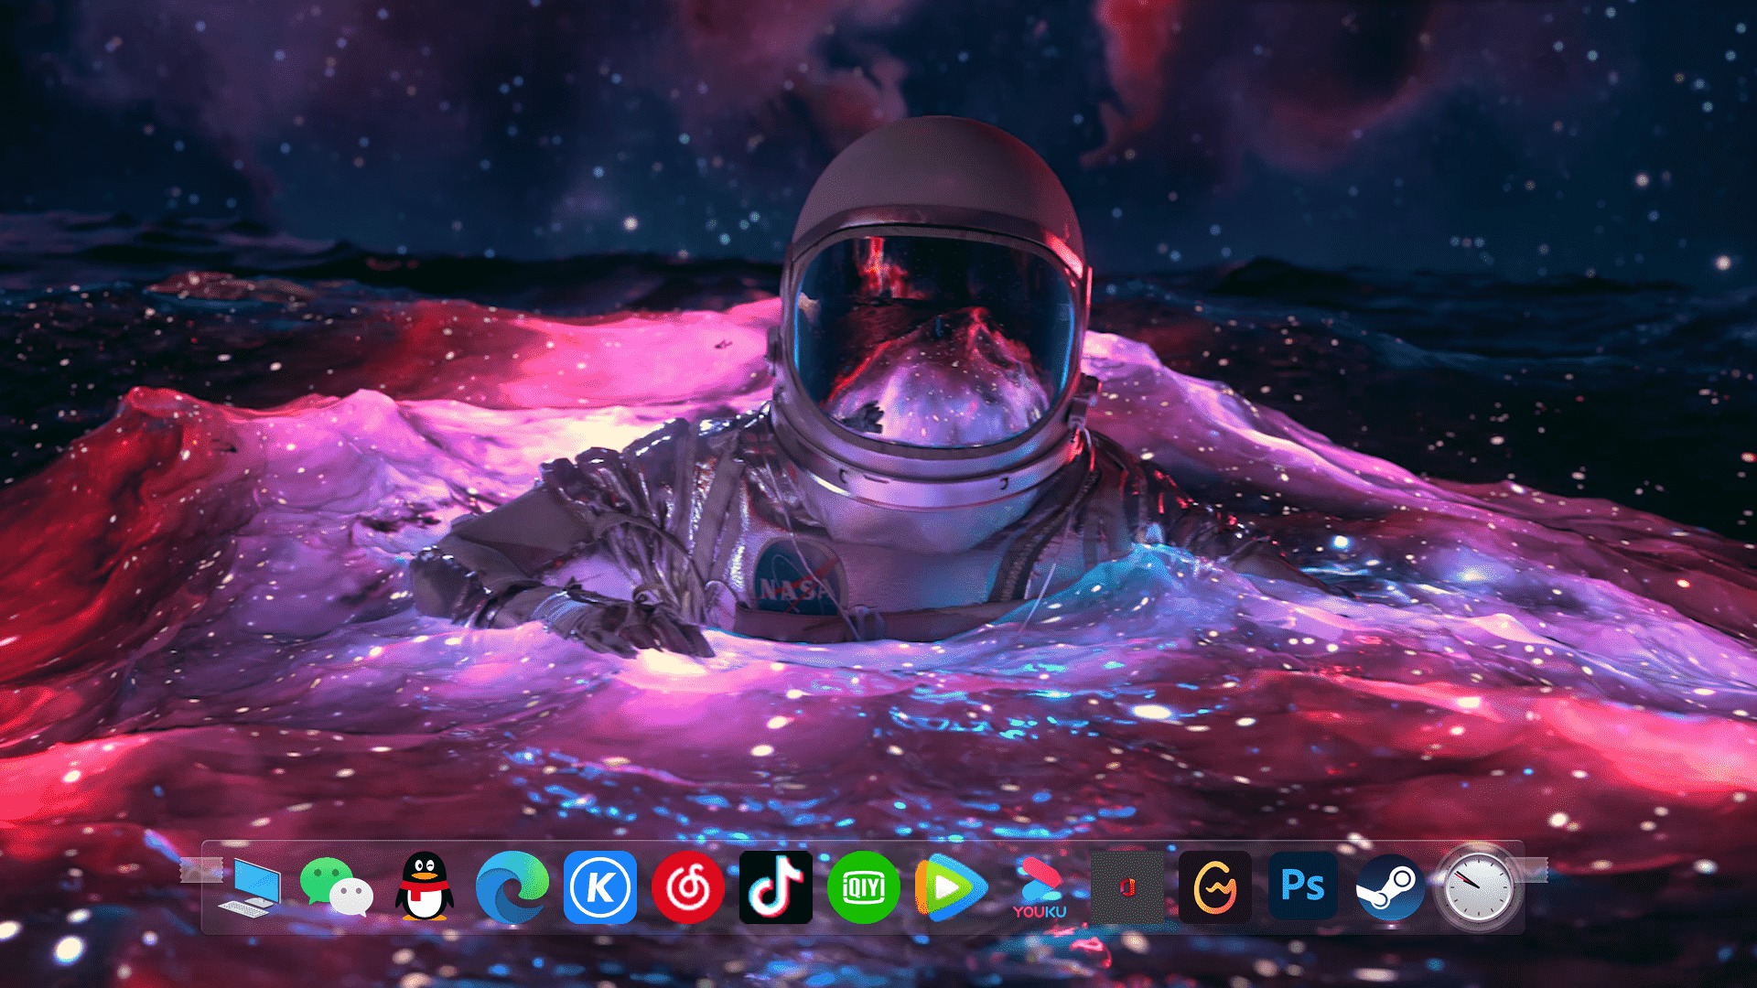Launch the iQIYI video app
This screenshot has width=1757, height=988.
coord(864,887)
